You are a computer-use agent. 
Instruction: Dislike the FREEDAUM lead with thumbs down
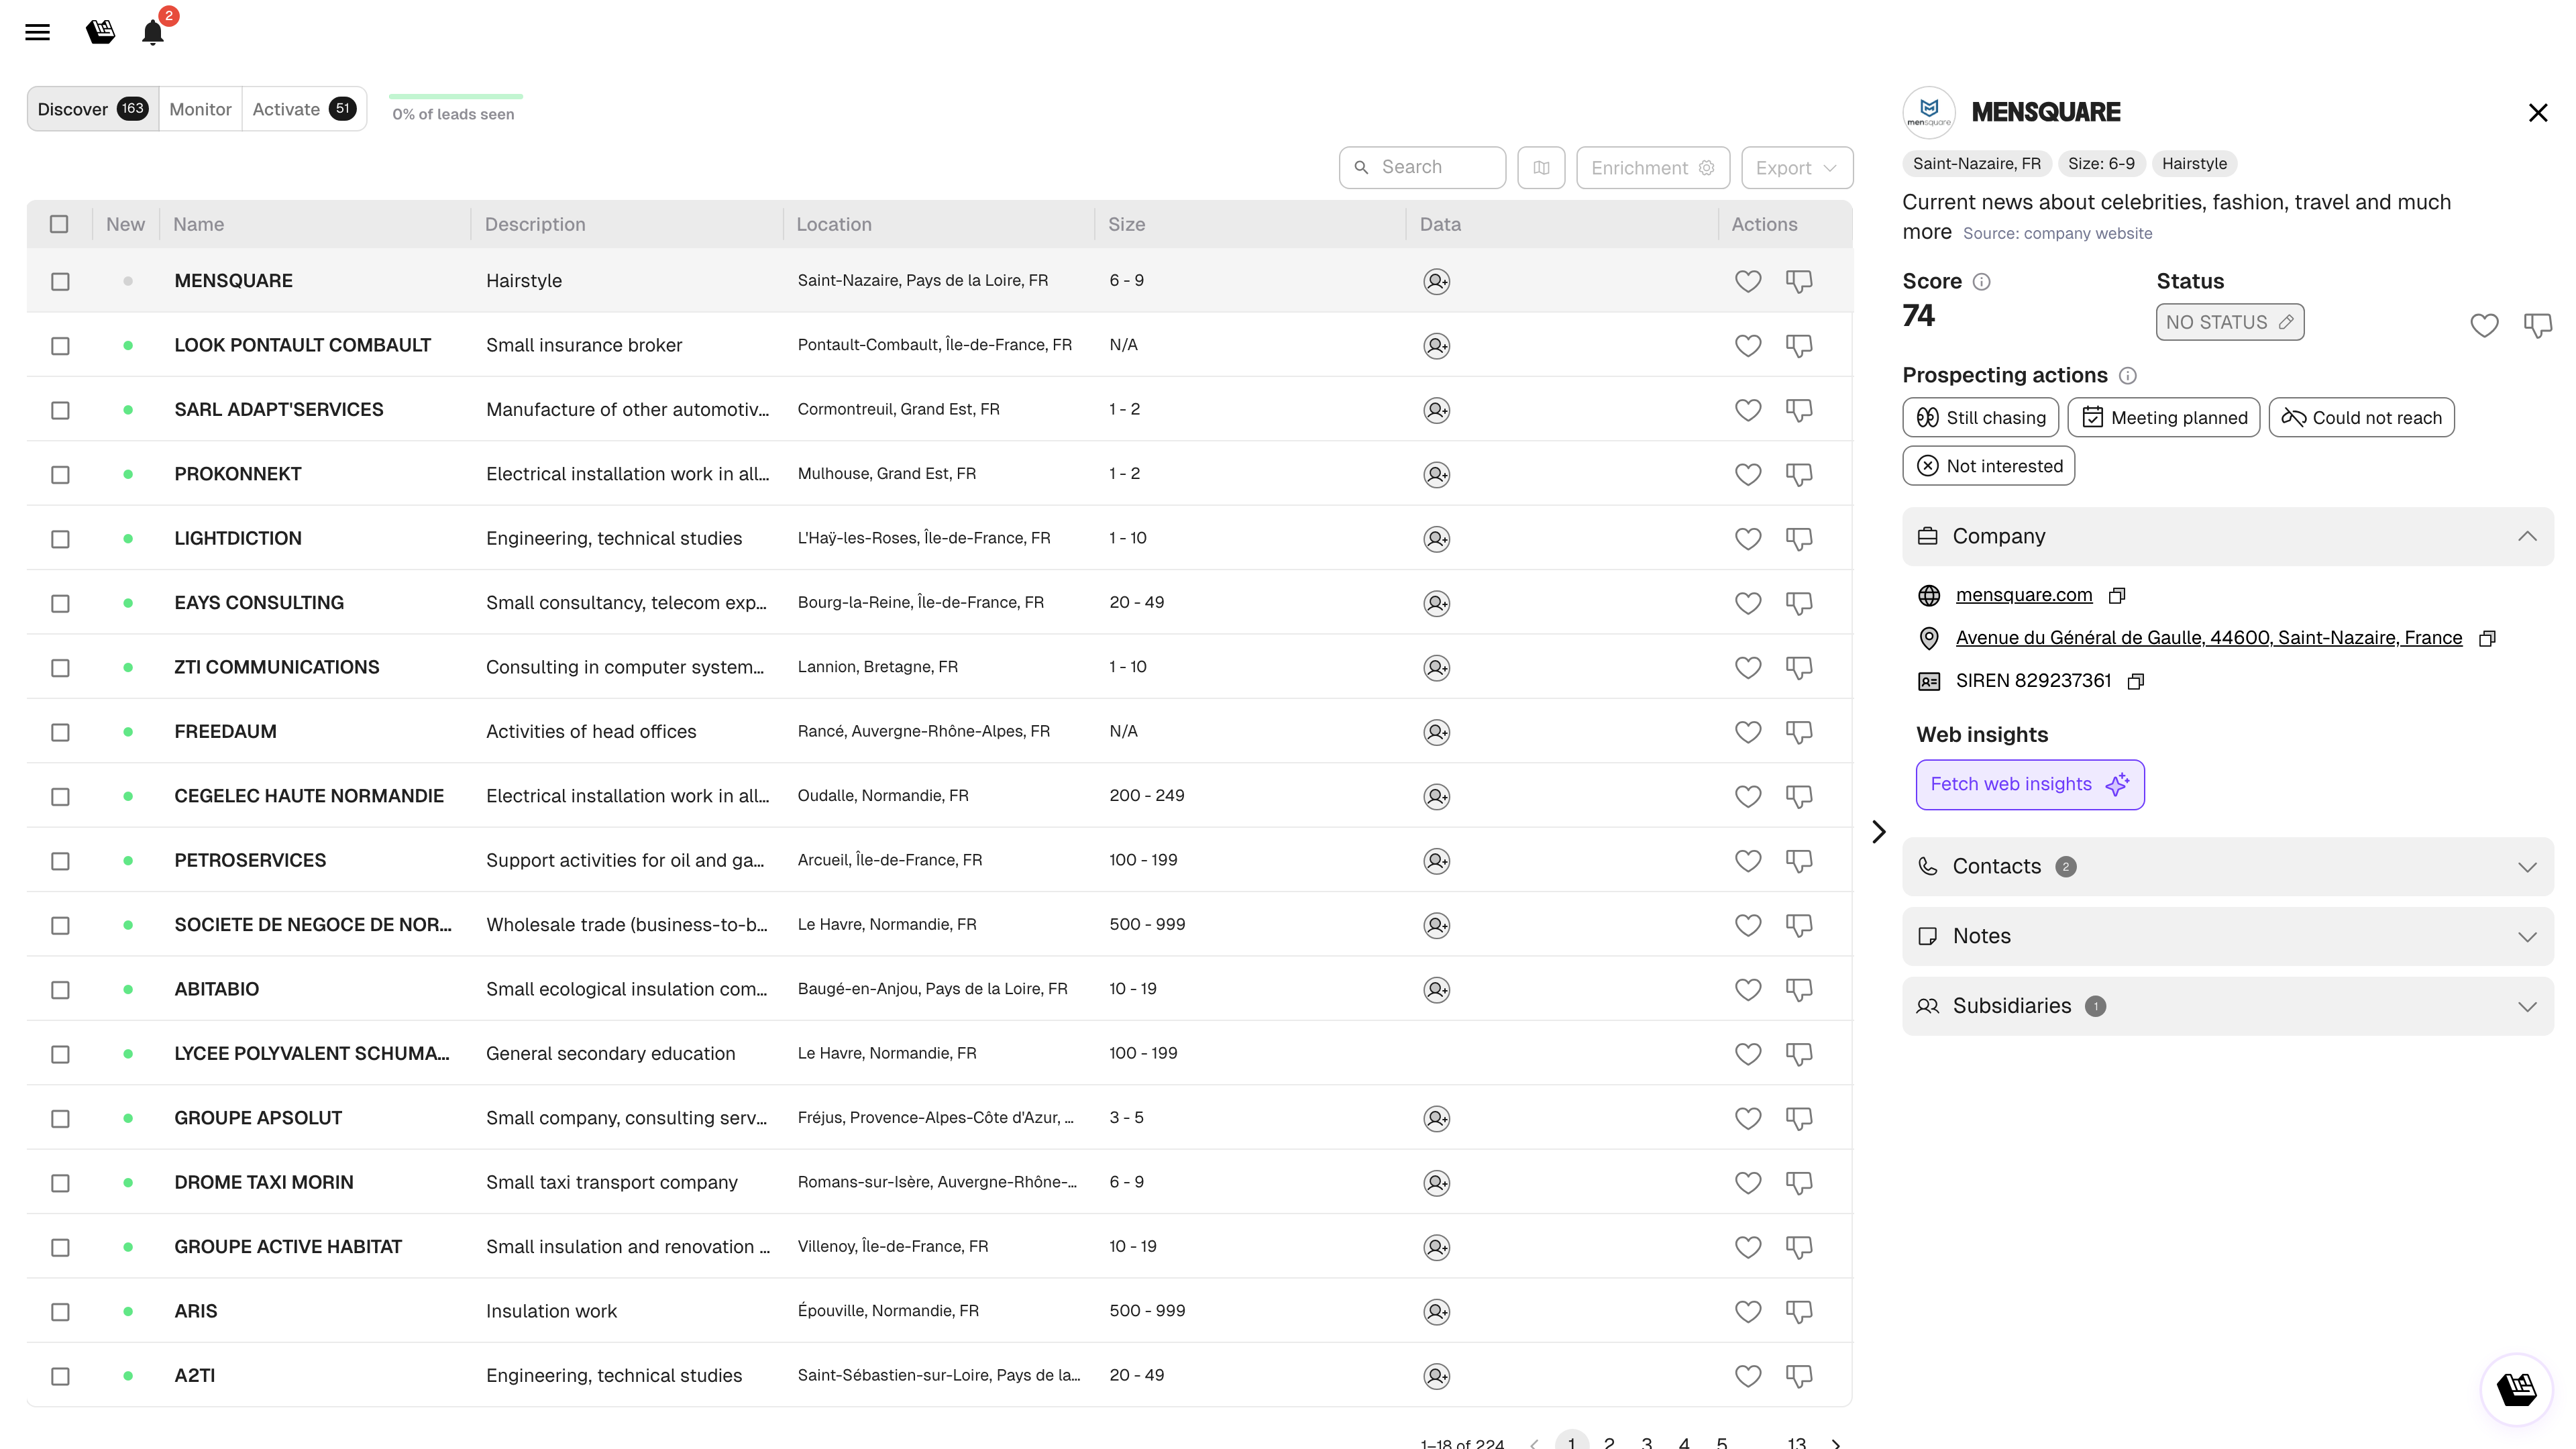point(1798,732)
